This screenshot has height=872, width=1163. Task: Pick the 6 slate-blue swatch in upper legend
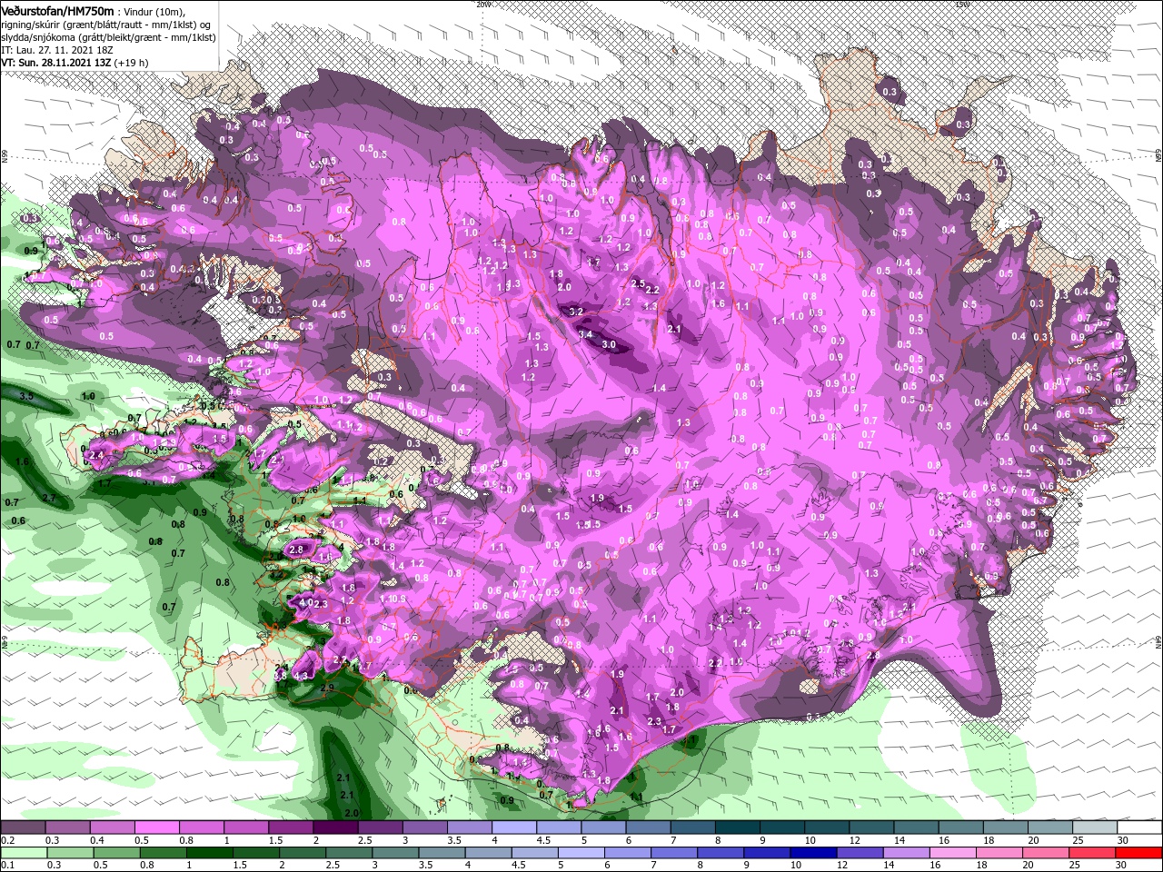click(x=648, y=827)
